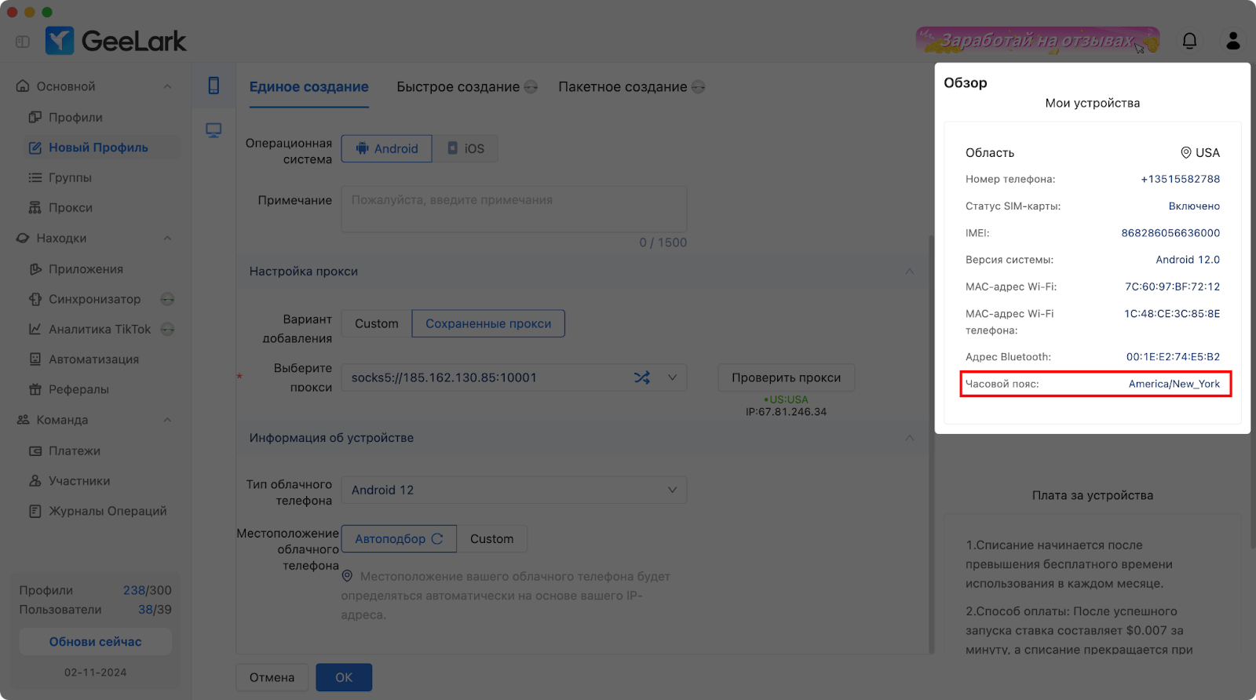Collapse the Команда sidebar section
This screenshot has width=1256, height=700.
coord(167,420)
